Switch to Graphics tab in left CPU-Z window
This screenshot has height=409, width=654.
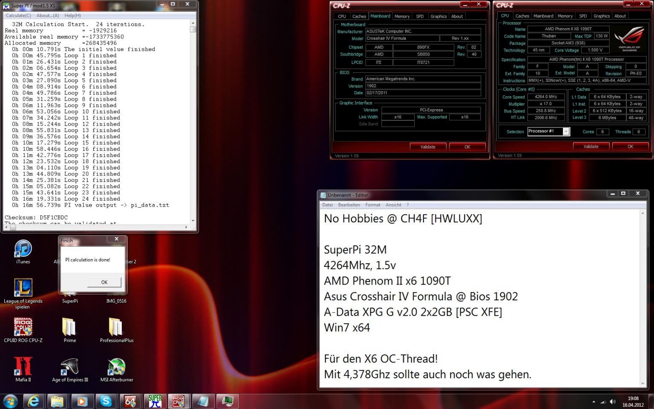tap(438, 16)
